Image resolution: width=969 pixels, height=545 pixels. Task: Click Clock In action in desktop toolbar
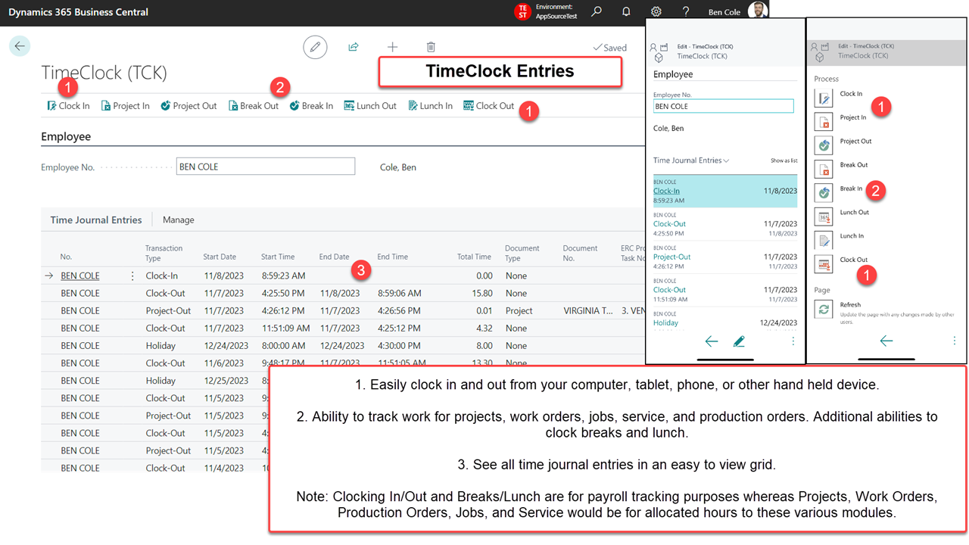pos(68,106)
